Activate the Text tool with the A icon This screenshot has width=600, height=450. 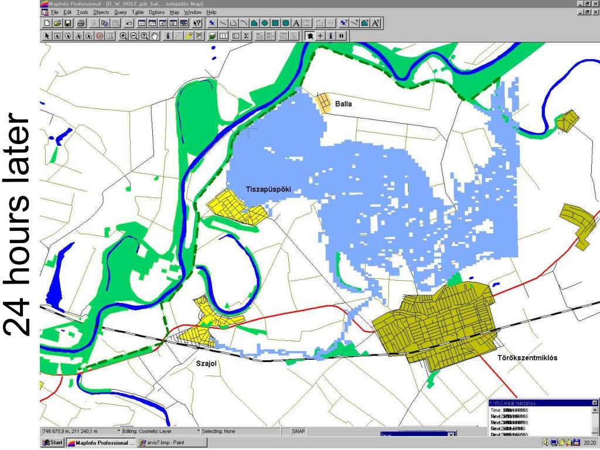click(x=296, y=23)
